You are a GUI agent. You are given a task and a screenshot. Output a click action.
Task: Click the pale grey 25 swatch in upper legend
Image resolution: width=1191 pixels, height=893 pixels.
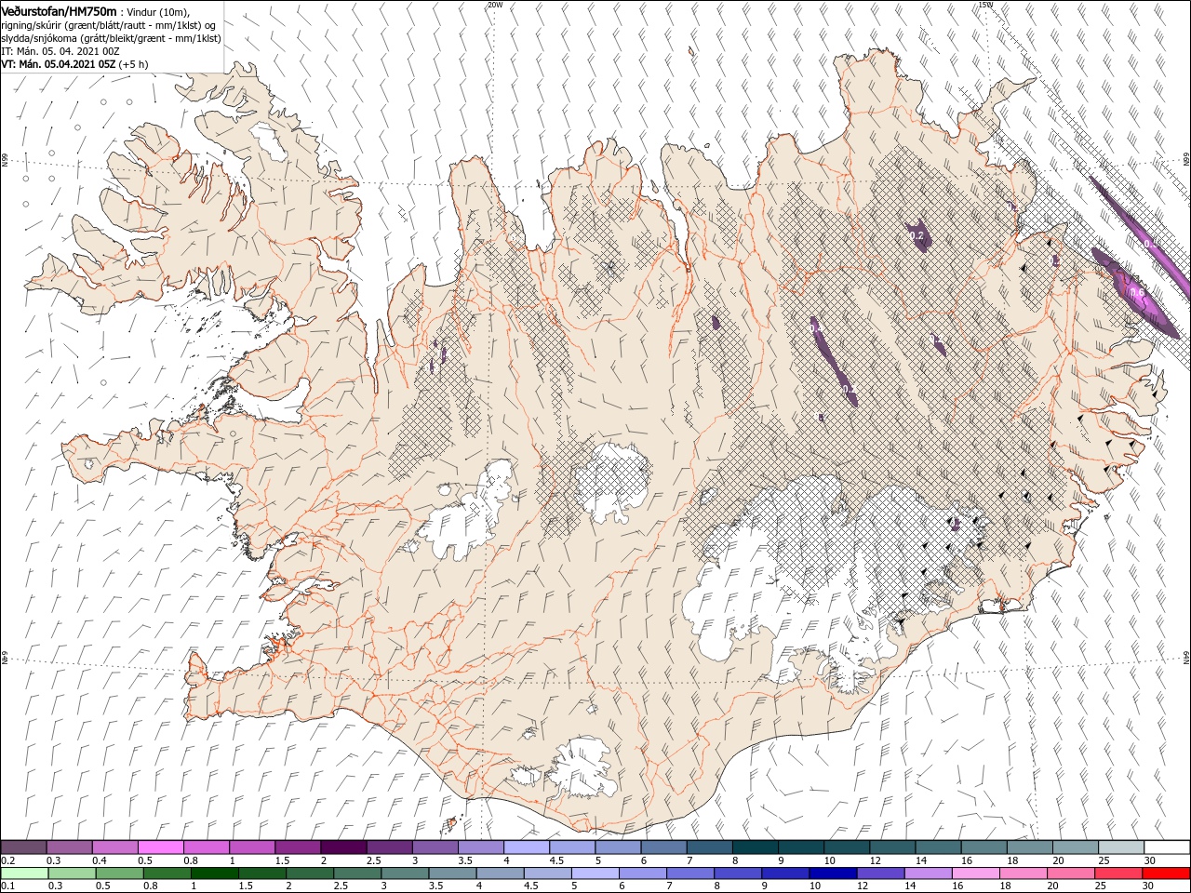point(1121,847)
